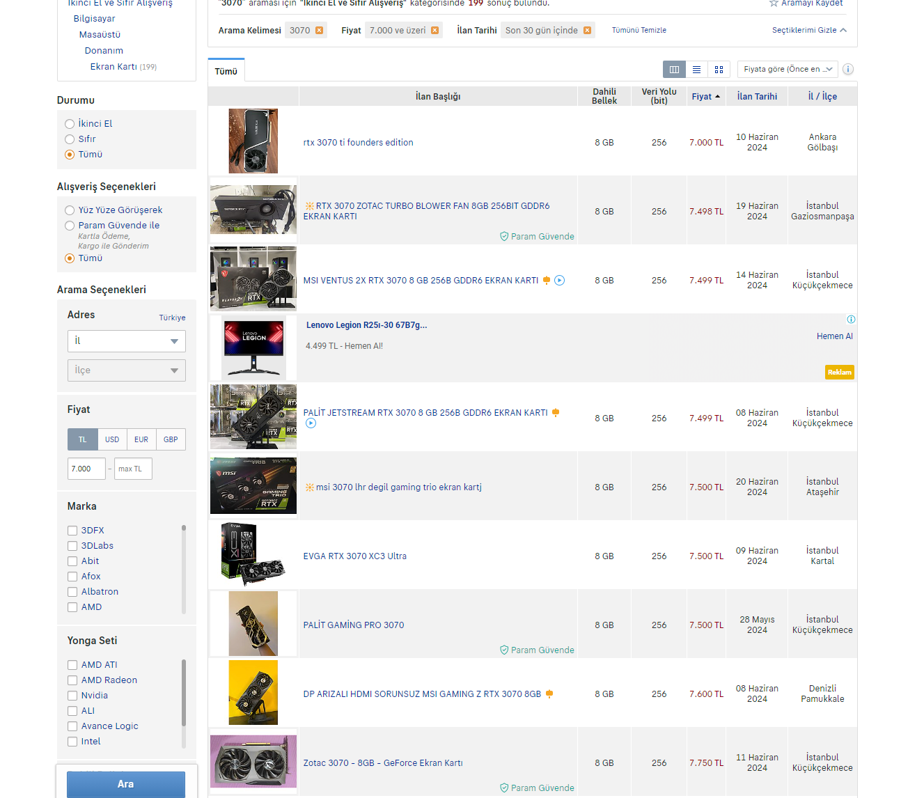Open the 'Fiyata göre' sort dropdown
This screenshot has width=924, height=798.
click(x=788, y=69)
